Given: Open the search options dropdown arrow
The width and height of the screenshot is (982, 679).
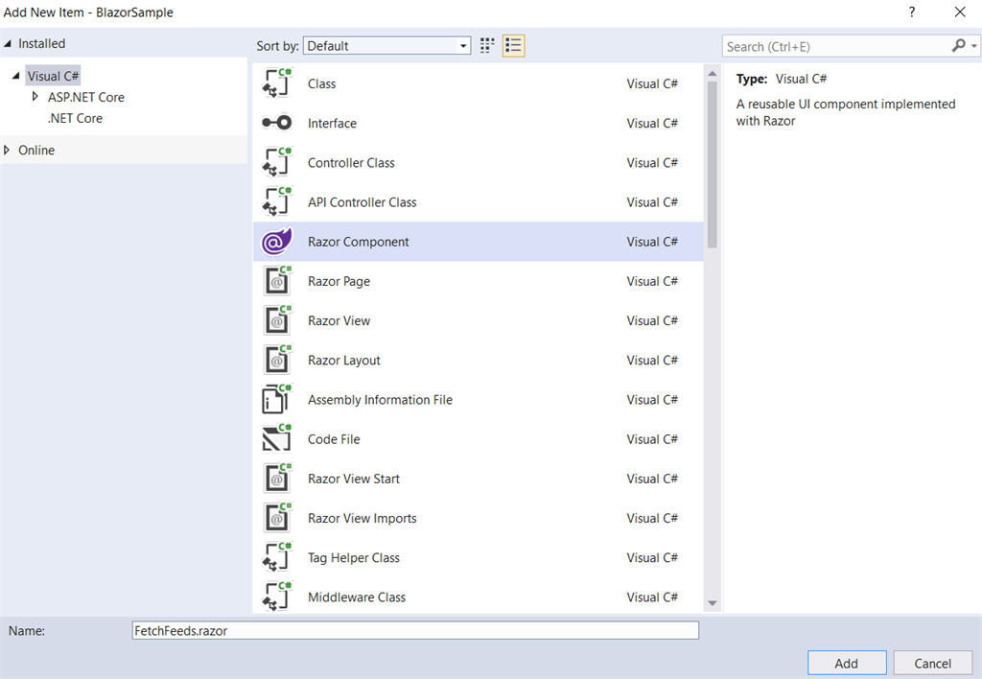Looking at the screenshot, I should [x=974, y=46].
